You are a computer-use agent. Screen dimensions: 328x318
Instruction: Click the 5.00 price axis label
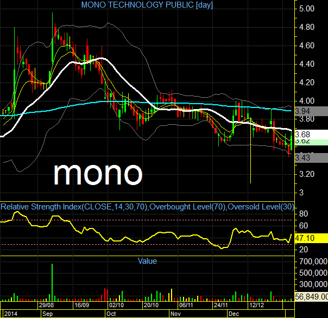(307, 9)
